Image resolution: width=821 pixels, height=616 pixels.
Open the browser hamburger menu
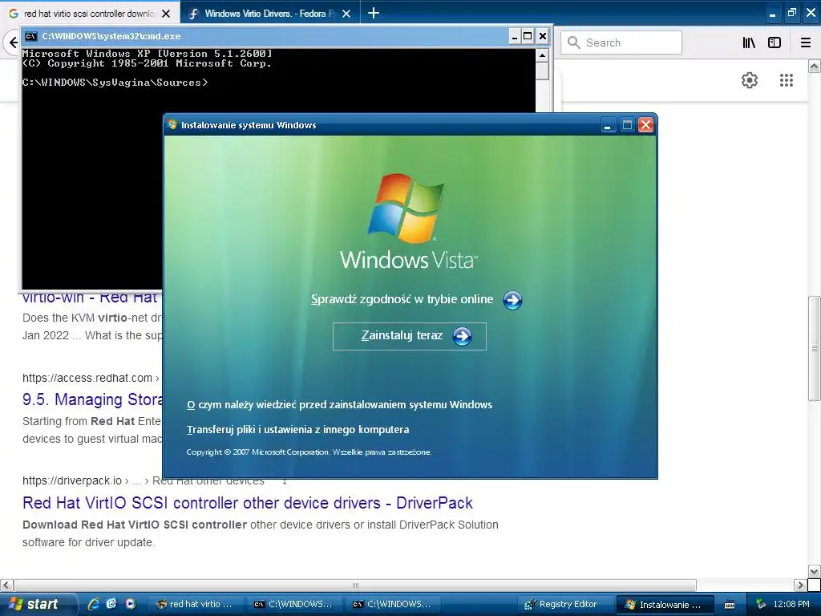coord(806,43)
